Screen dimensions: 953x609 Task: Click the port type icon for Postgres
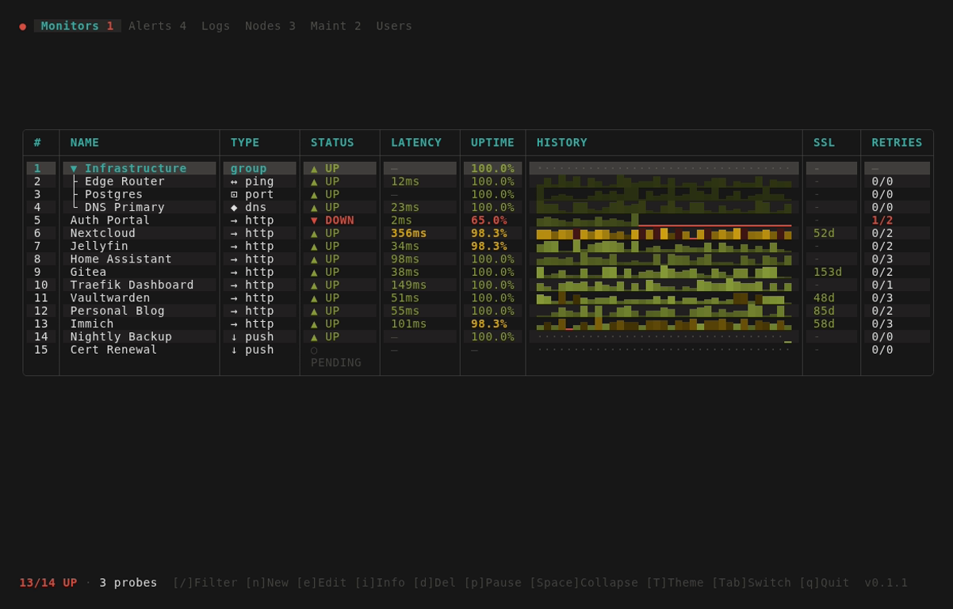pyautogui.click(x=235, y=194)
